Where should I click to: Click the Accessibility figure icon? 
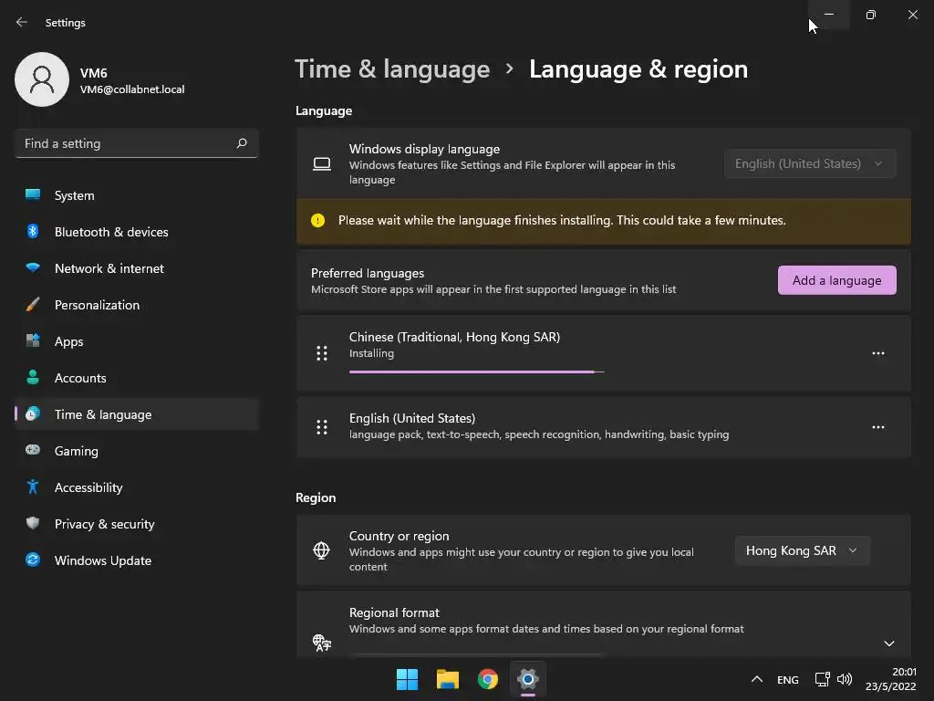[x=33, y=487]
